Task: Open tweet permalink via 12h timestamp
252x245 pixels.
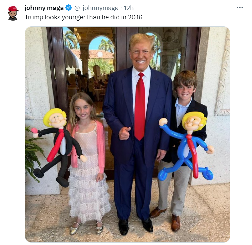Action: pyautogui.click(x=129, y=8)
